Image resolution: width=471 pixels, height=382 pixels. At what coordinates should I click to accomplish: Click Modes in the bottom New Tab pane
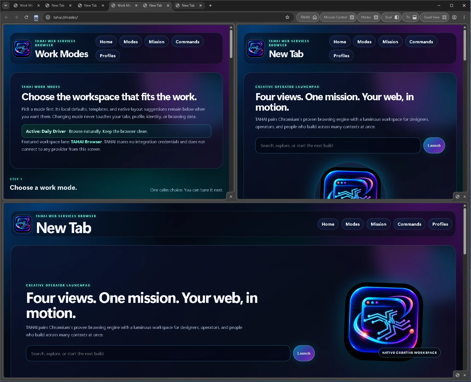(x=352, y=224)
